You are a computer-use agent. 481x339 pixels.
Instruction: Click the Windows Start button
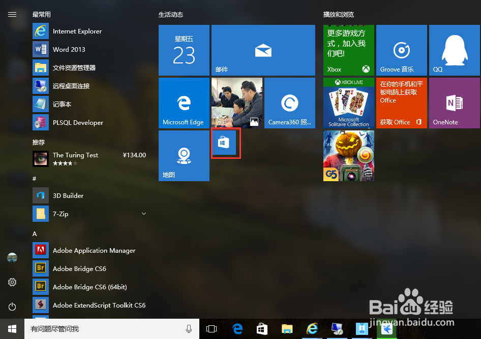point(12,329)
